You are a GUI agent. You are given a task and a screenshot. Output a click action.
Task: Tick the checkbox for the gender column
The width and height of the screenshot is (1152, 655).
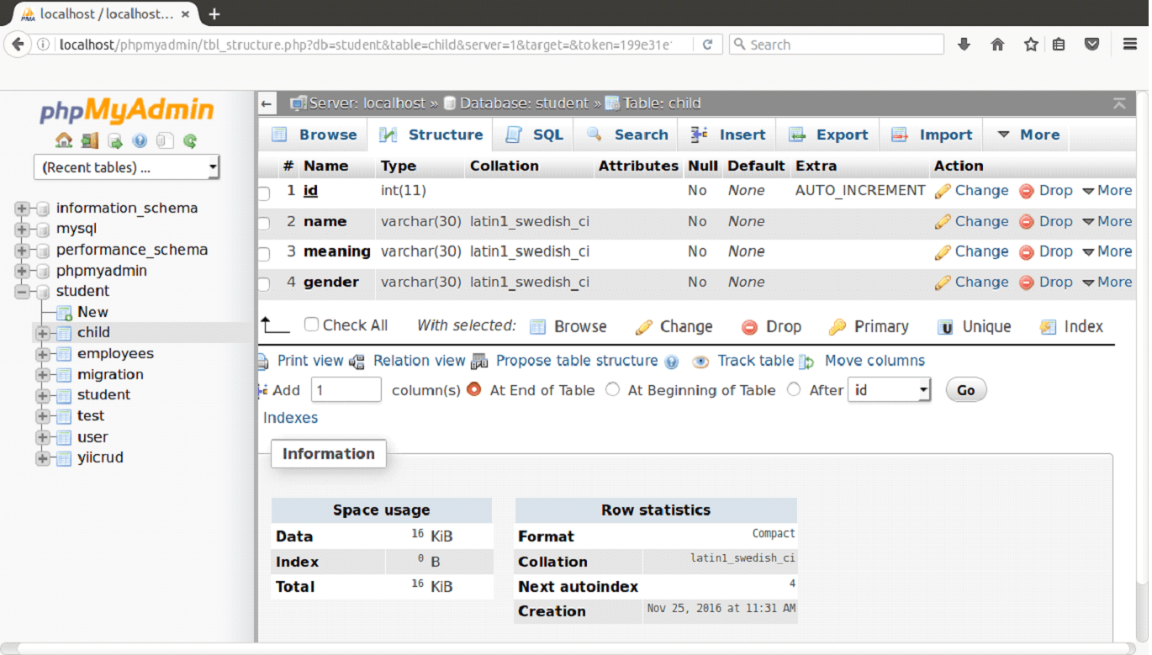click(263, 284)
